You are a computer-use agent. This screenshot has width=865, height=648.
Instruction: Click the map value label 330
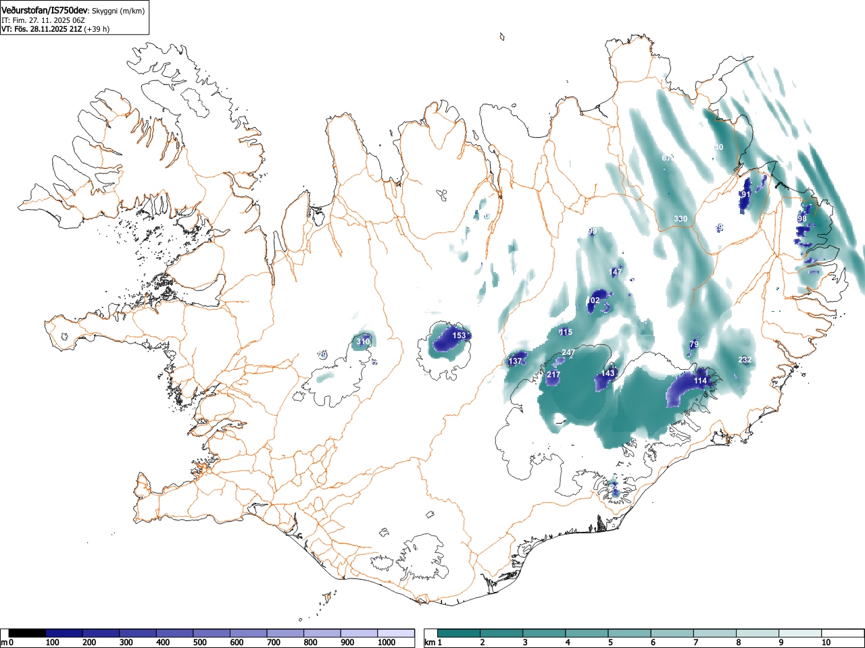[681, 219]
